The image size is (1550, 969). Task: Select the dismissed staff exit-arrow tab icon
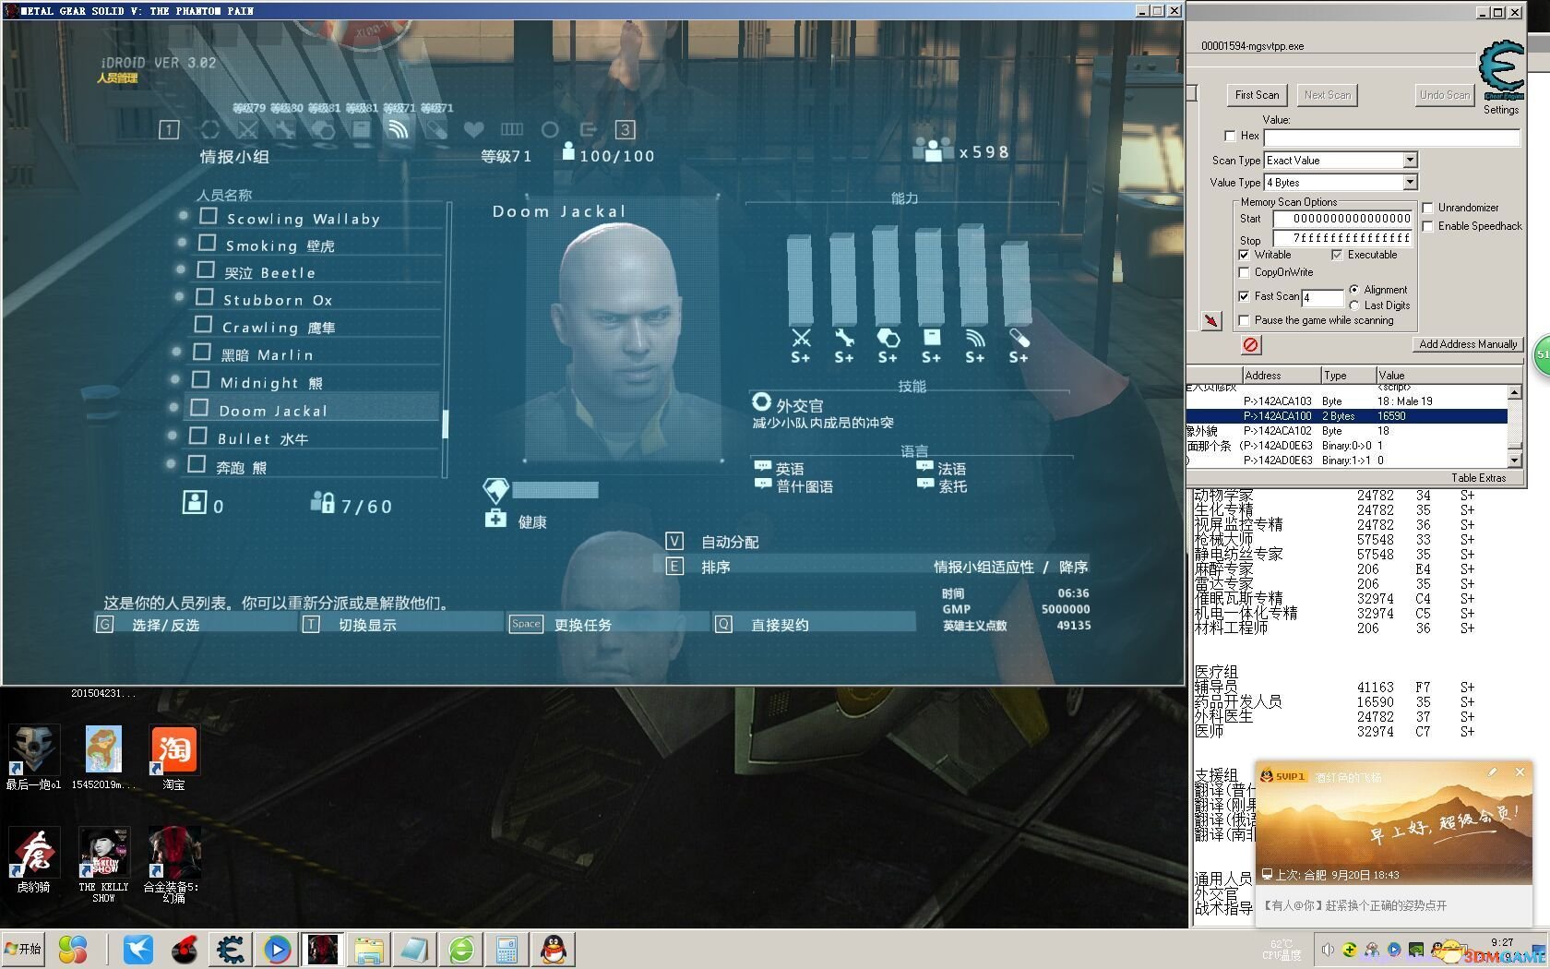(588, 130)
